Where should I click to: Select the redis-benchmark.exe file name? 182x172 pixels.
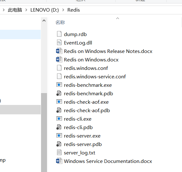[x=88, y=85]
